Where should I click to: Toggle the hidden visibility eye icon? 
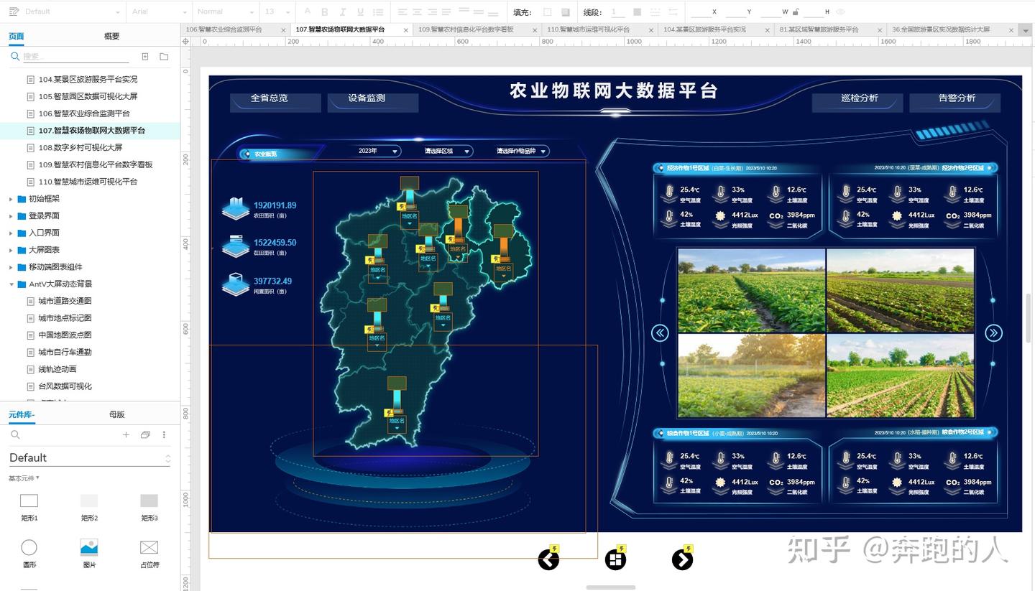(840, 12)
